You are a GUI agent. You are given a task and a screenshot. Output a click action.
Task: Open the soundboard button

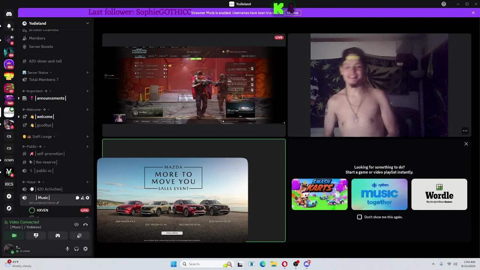[79, 235]
